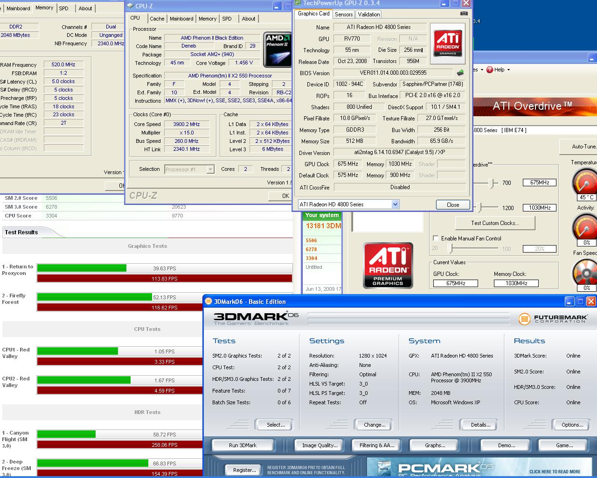
Task: Click the manual fan speed slider handle
Action: point(451,248)
